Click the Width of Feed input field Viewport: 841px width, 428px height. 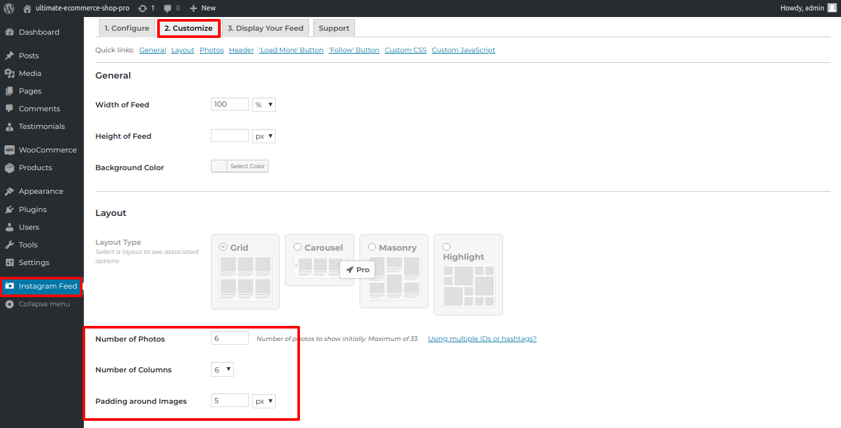point(230,105)
